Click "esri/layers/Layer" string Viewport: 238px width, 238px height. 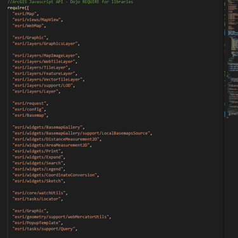point(36,91)
